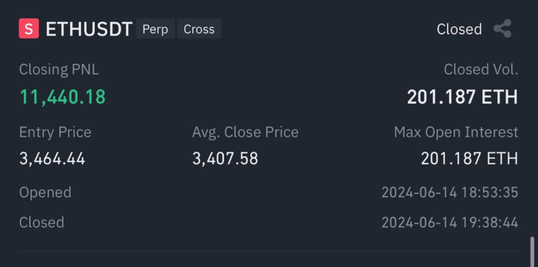Tap the share icon

coord(503,28)
